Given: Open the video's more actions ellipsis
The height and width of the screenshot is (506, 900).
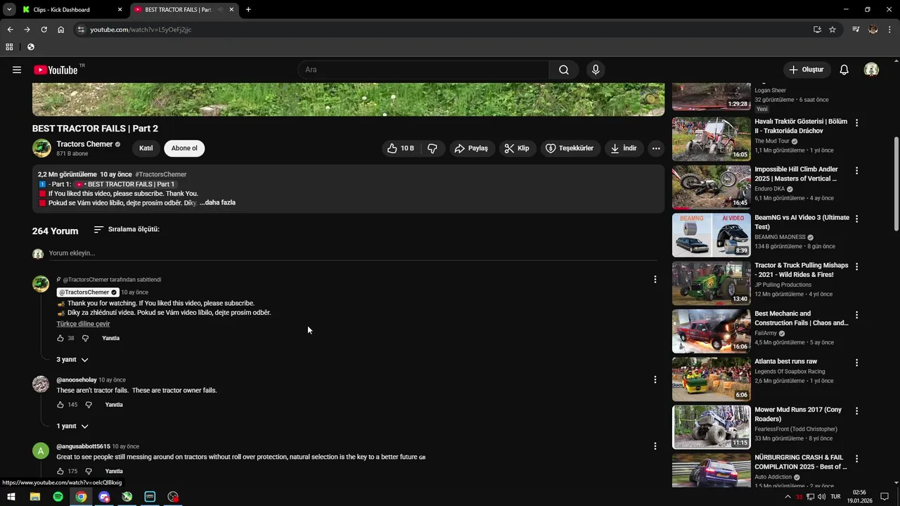Looking at the screenshot, I should [x=656, y=148].
